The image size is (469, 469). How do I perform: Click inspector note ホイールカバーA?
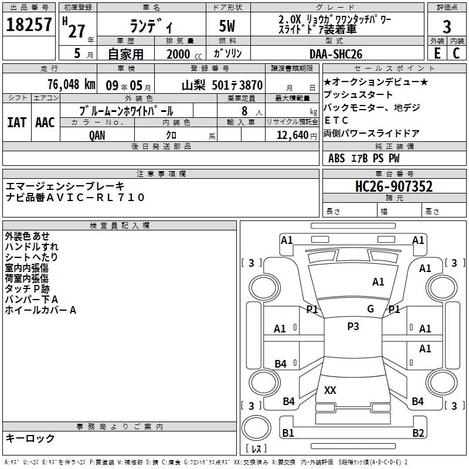click(x=40, y=310)
